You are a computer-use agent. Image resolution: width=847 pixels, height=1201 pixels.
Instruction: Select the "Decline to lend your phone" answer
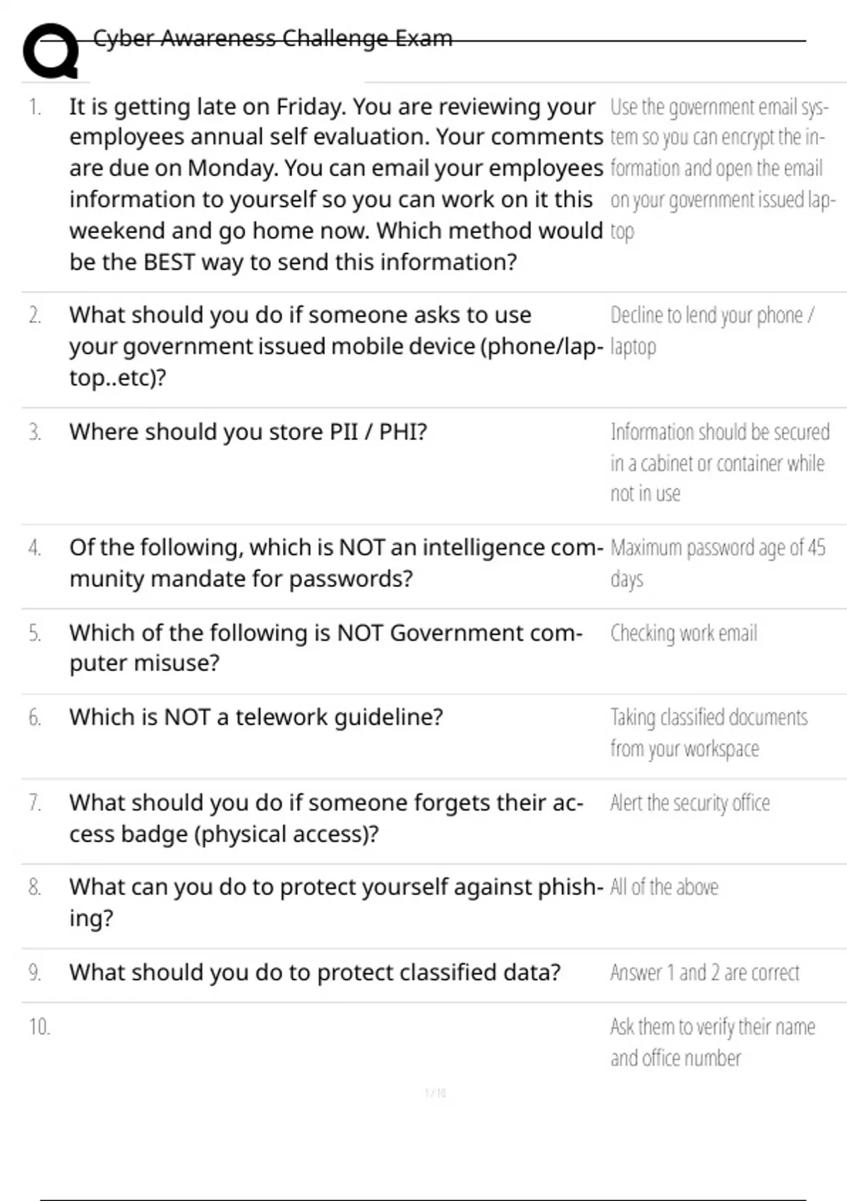(x=711, y=330)
